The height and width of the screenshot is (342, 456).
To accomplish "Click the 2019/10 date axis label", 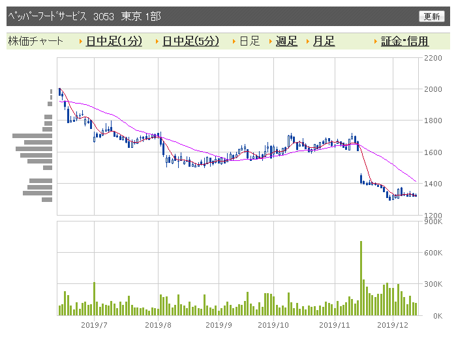I will click(x=273, y=325).
